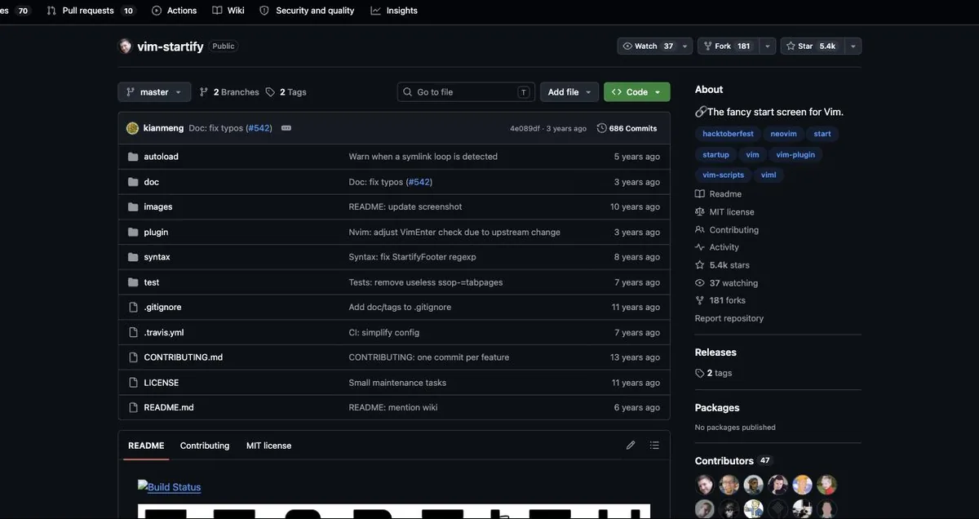Open the master branch selector
Image resolution: width=979 pixels, height=519 pixels.
click(154, 92)
